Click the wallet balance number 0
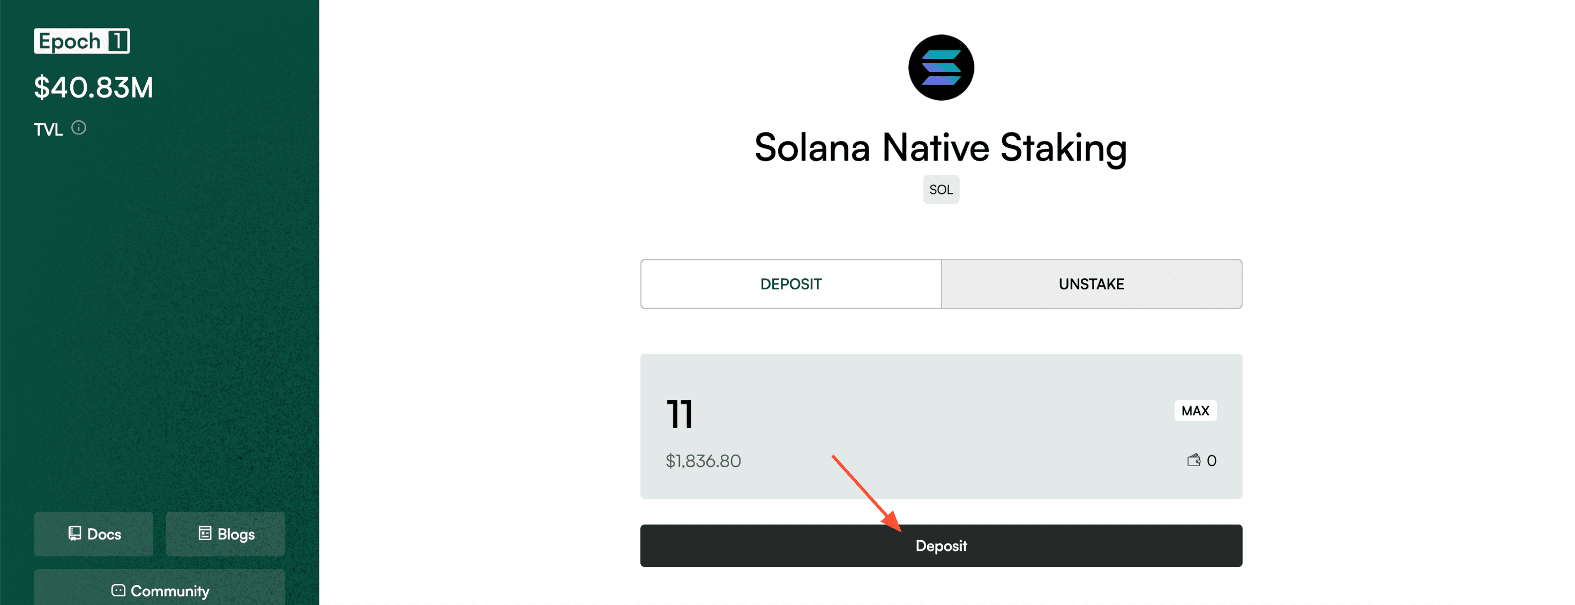This screenshot has width=1575, height=605. (1211, 461)
